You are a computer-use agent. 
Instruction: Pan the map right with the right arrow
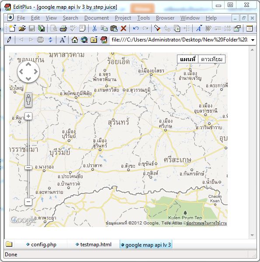(x=36, y=72)
